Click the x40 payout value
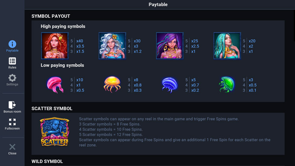Viewport: 295px width, 166px height. pyautogui.click(x=79, y=41)
